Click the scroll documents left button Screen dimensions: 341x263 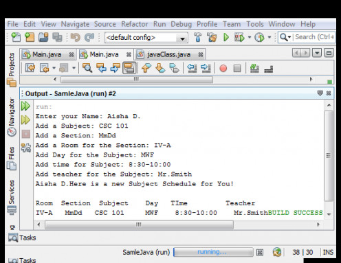tap(296, 53)
